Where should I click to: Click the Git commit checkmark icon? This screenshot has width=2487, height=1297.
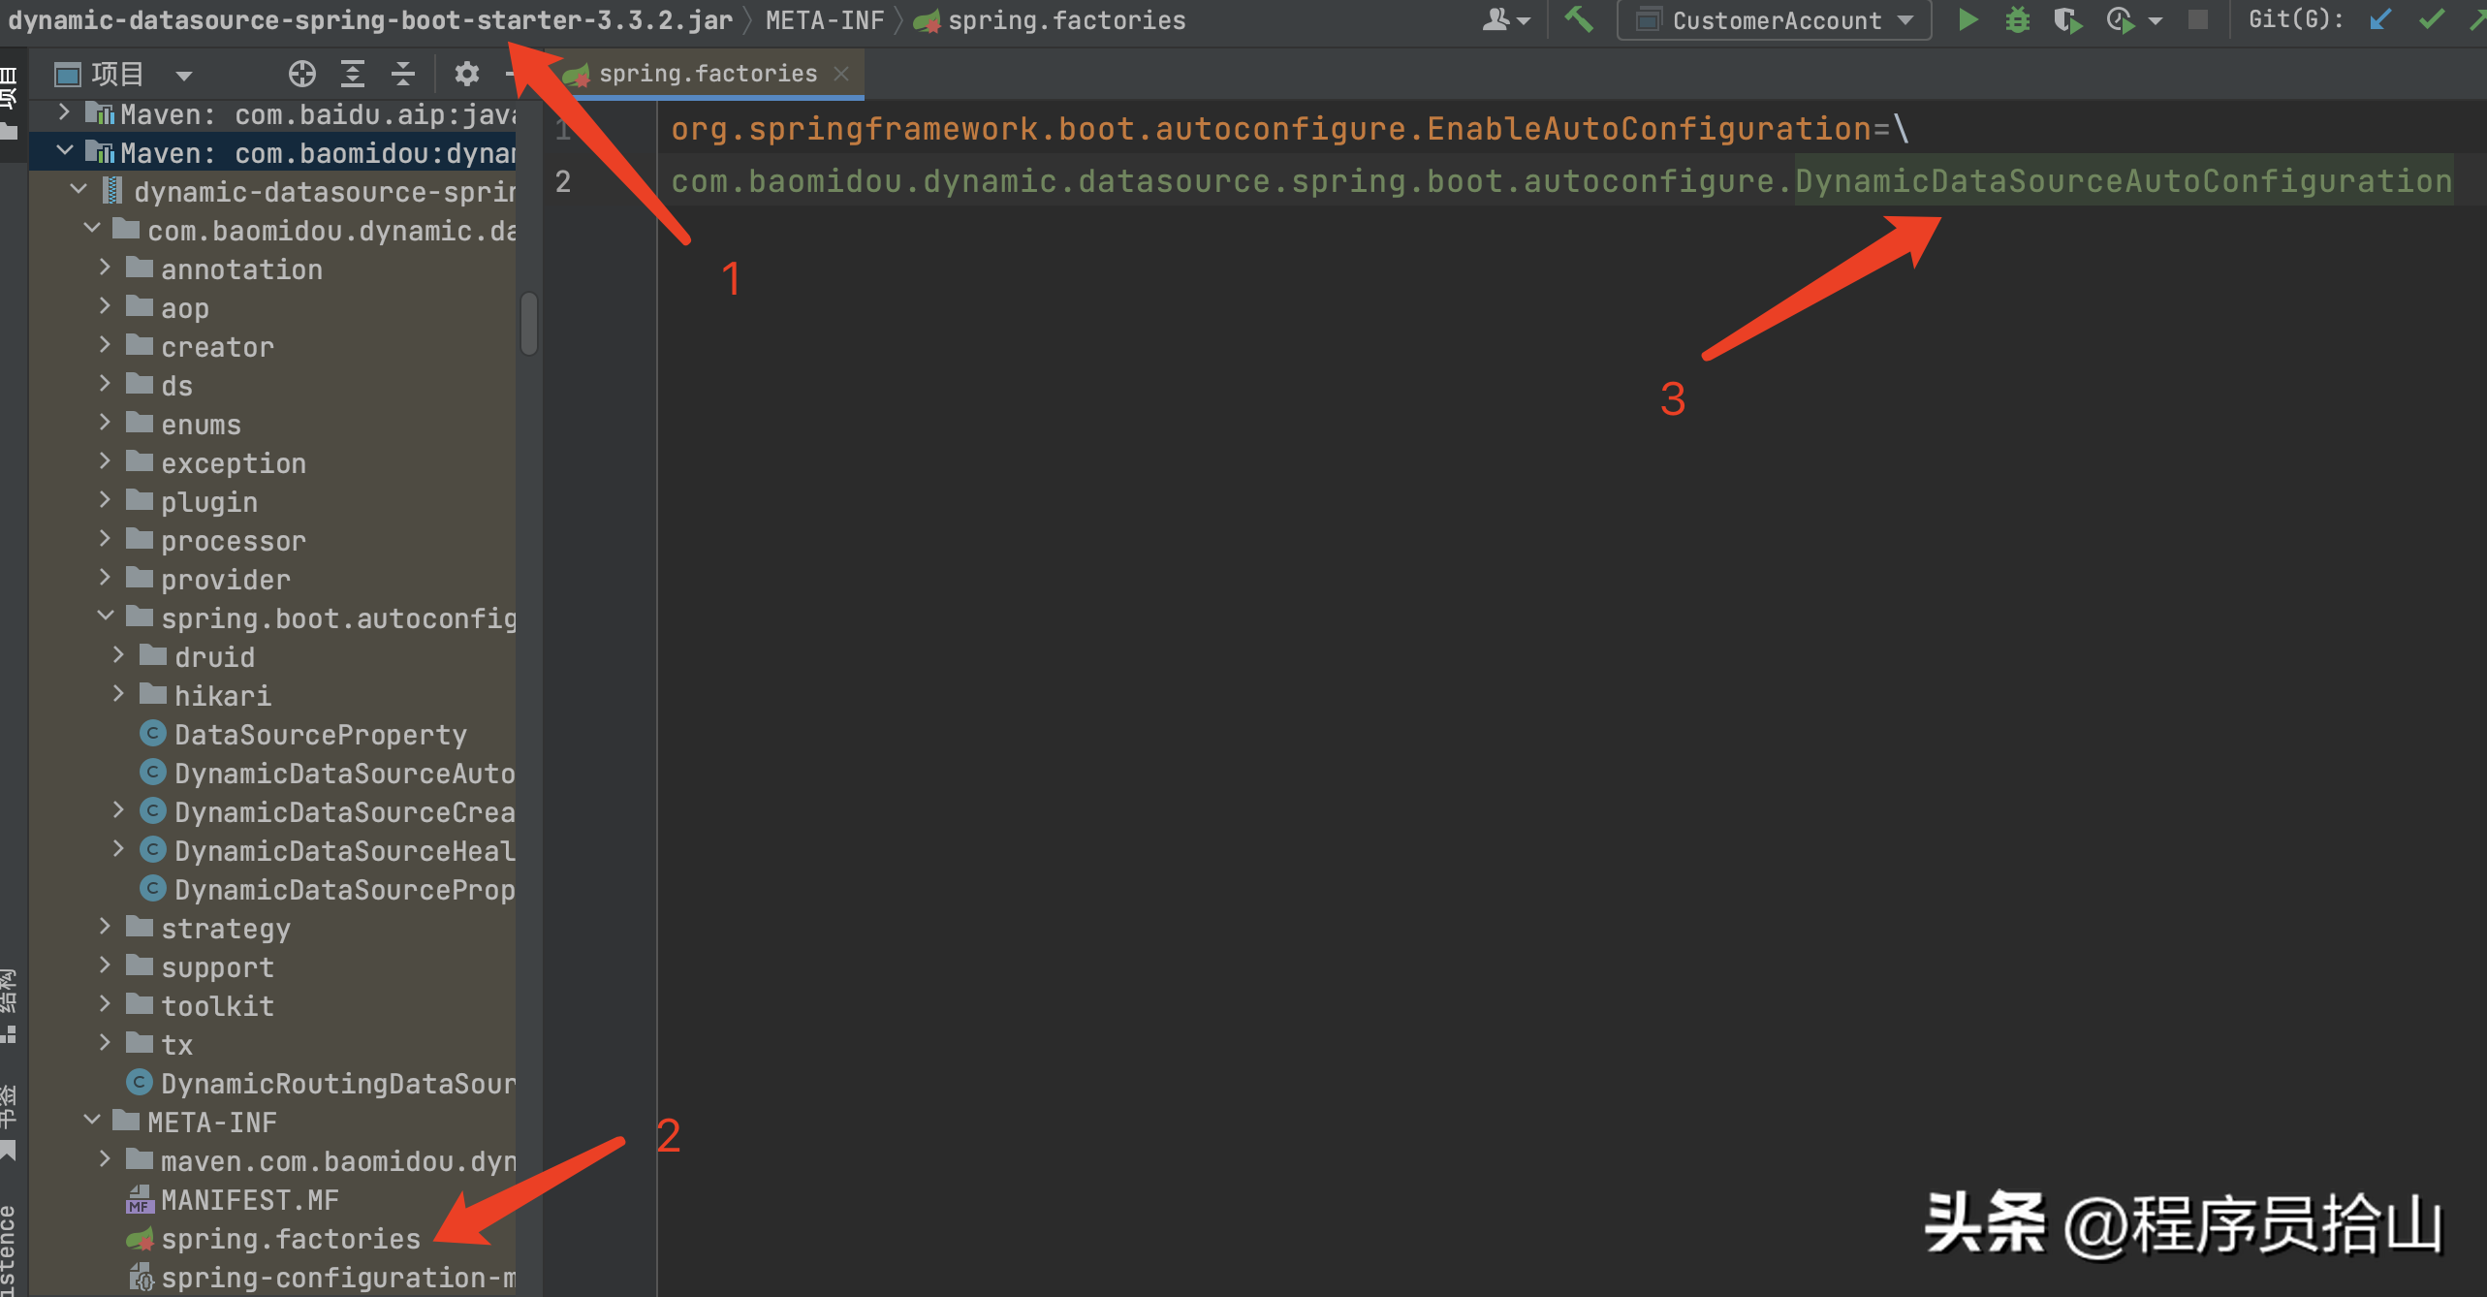pyautogui.click(x=2430, y=20)
